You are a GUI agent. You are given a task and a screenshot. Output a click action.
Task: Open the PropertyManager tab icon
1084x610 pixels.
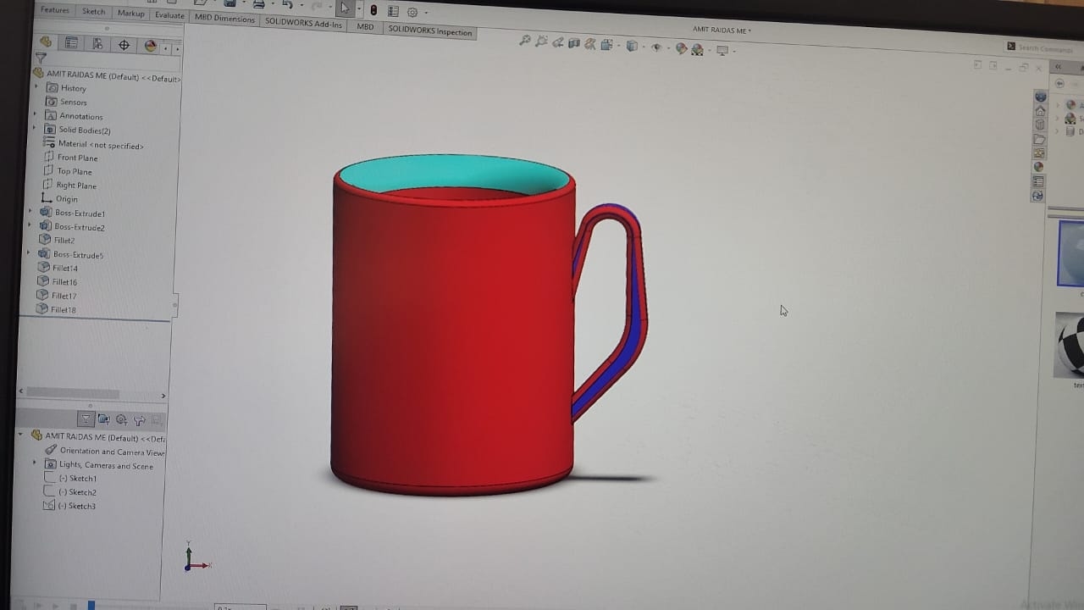[71, 44]
